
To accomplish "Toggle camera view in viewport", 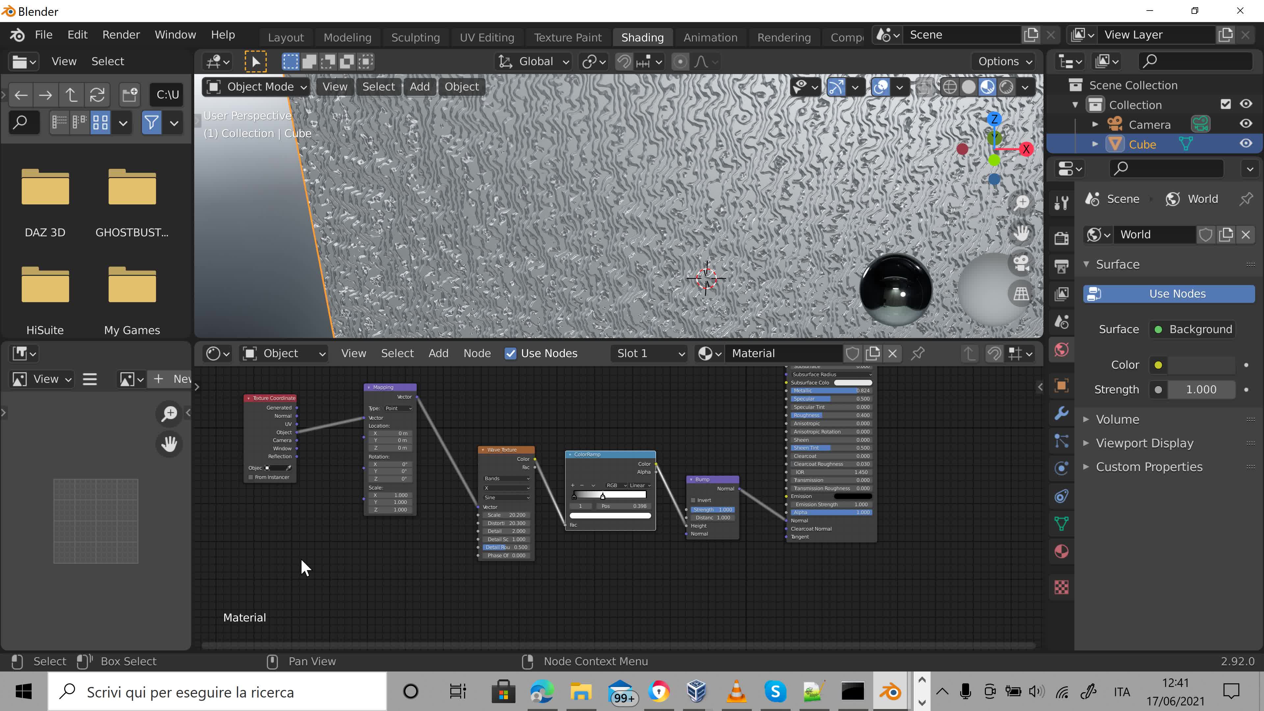I will [x=1021, y=263].
